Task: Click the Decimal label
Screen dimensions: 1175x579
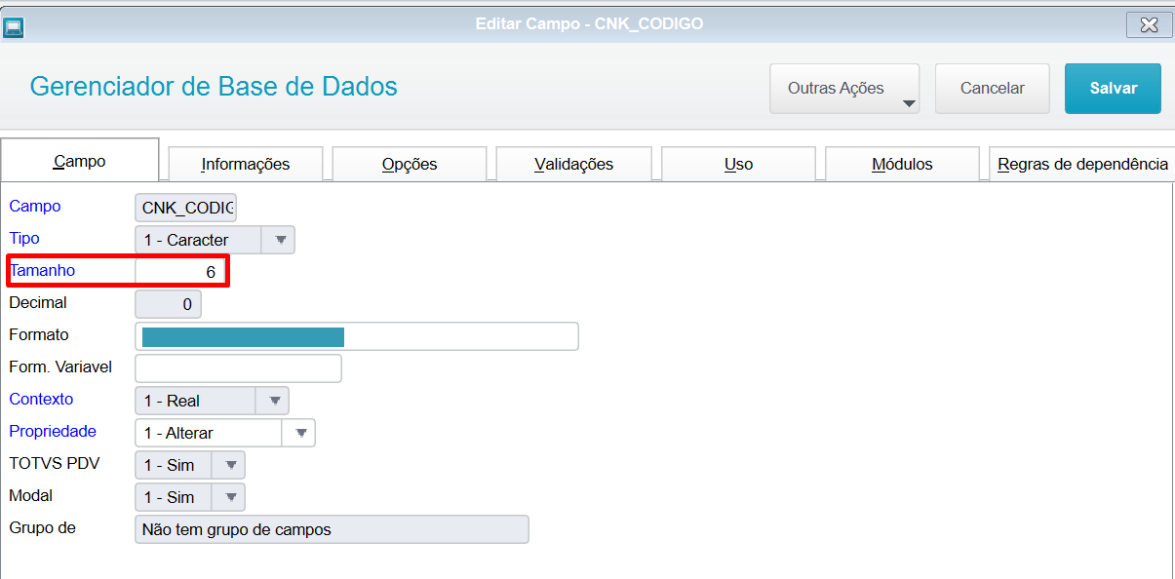Action: pos(38,302)
